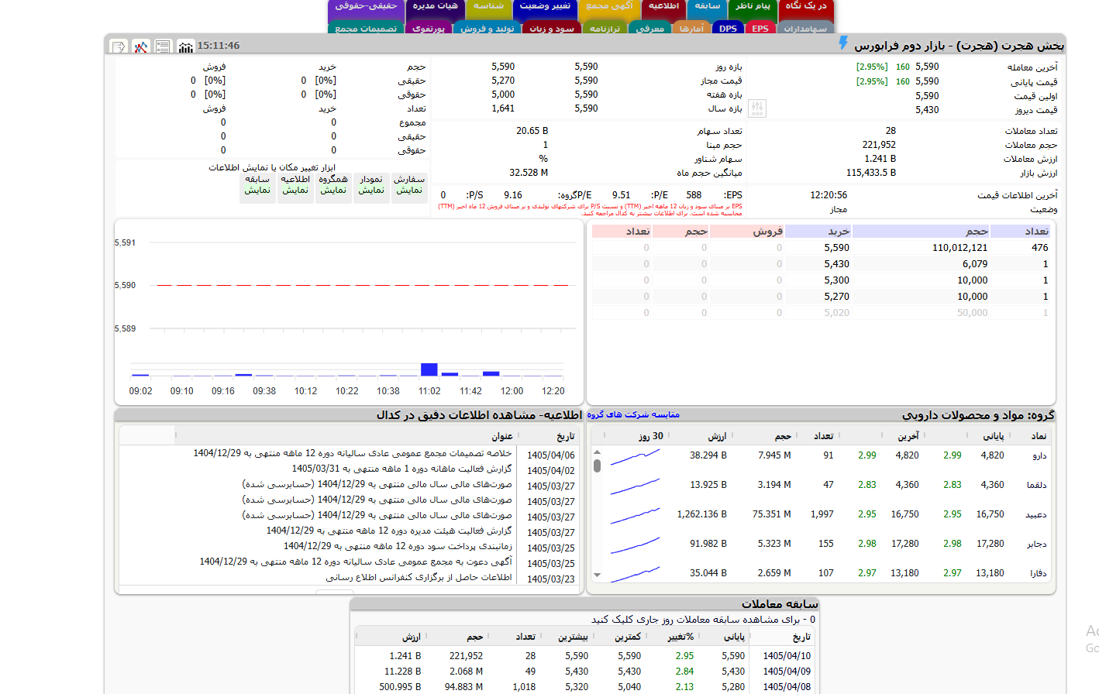The image size is (1099, 694).
Task: Open the list view icon in header
Action: tap(163, 46)
